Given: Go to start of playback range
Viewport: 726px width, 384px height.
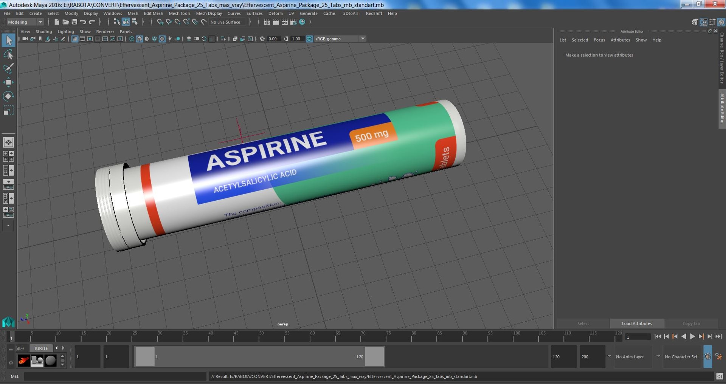Looking at the screenshot, I should coord(658,336).
